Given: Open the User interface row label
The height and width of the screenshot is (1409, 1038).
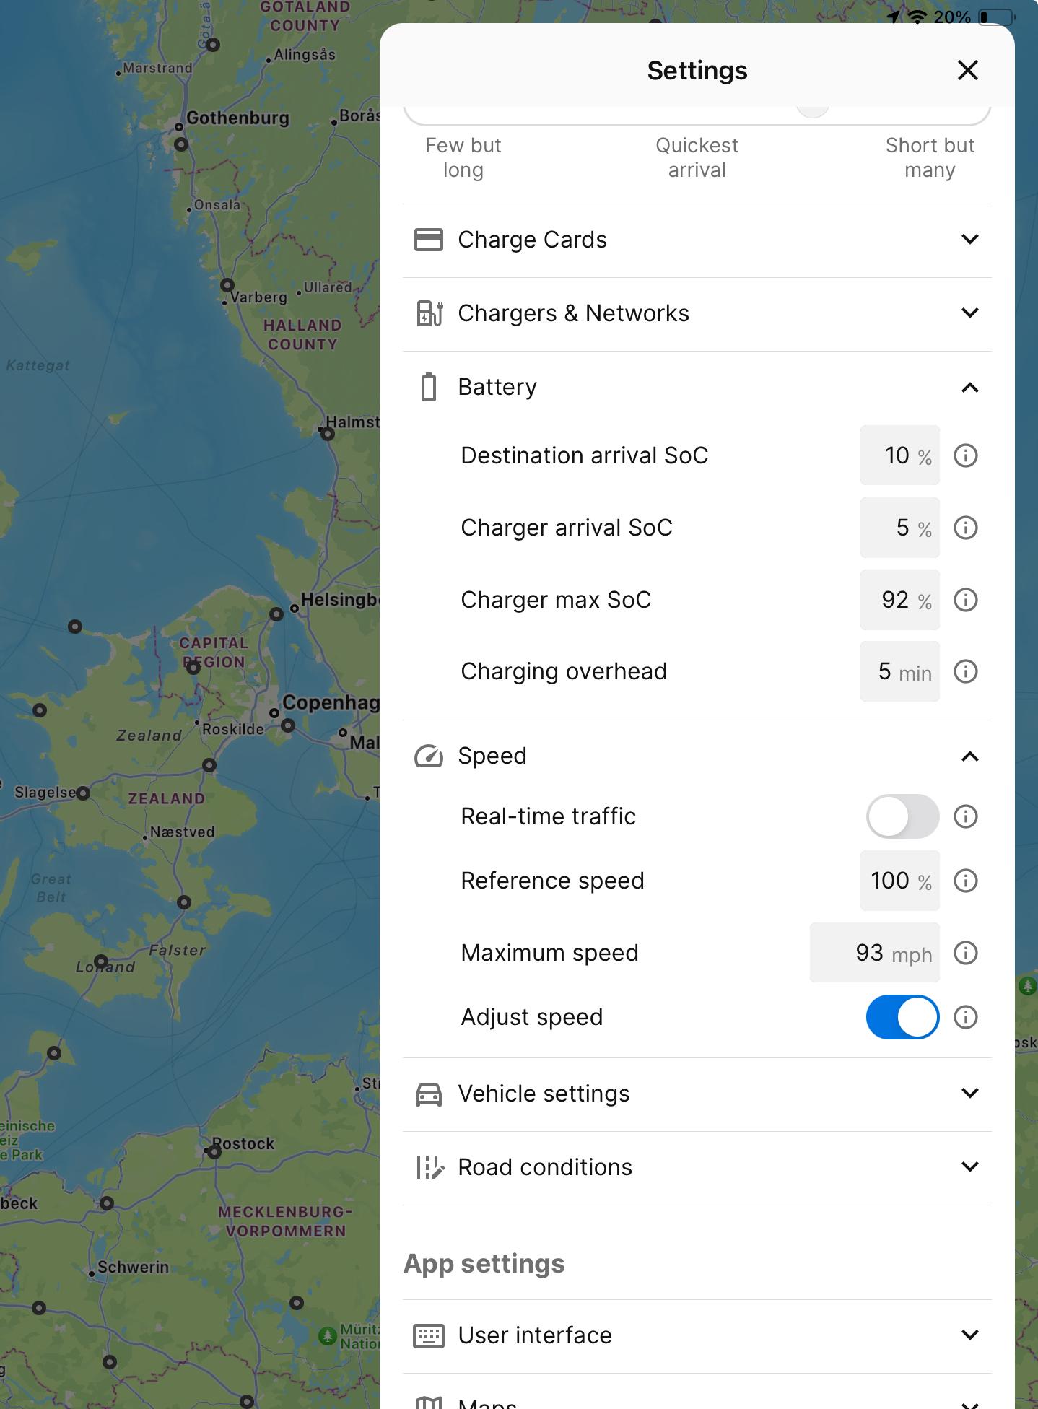Looking at the screenshot, I should click(x=535, y=1335).
